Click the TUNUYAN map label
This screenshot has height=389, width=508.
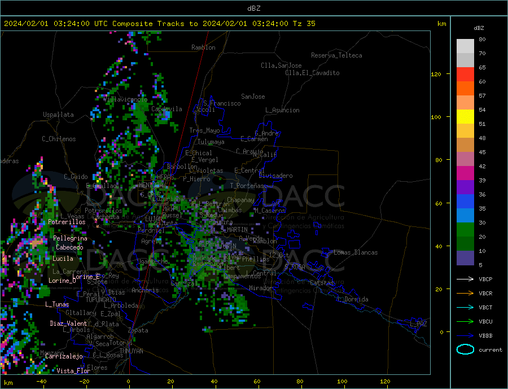(131, 351)
